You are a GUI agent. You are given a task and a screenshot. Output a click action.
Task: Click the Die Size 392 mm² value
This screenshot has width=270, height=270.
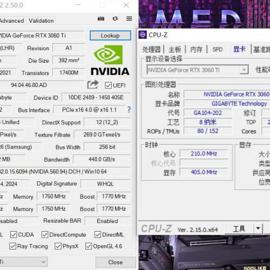69,60
